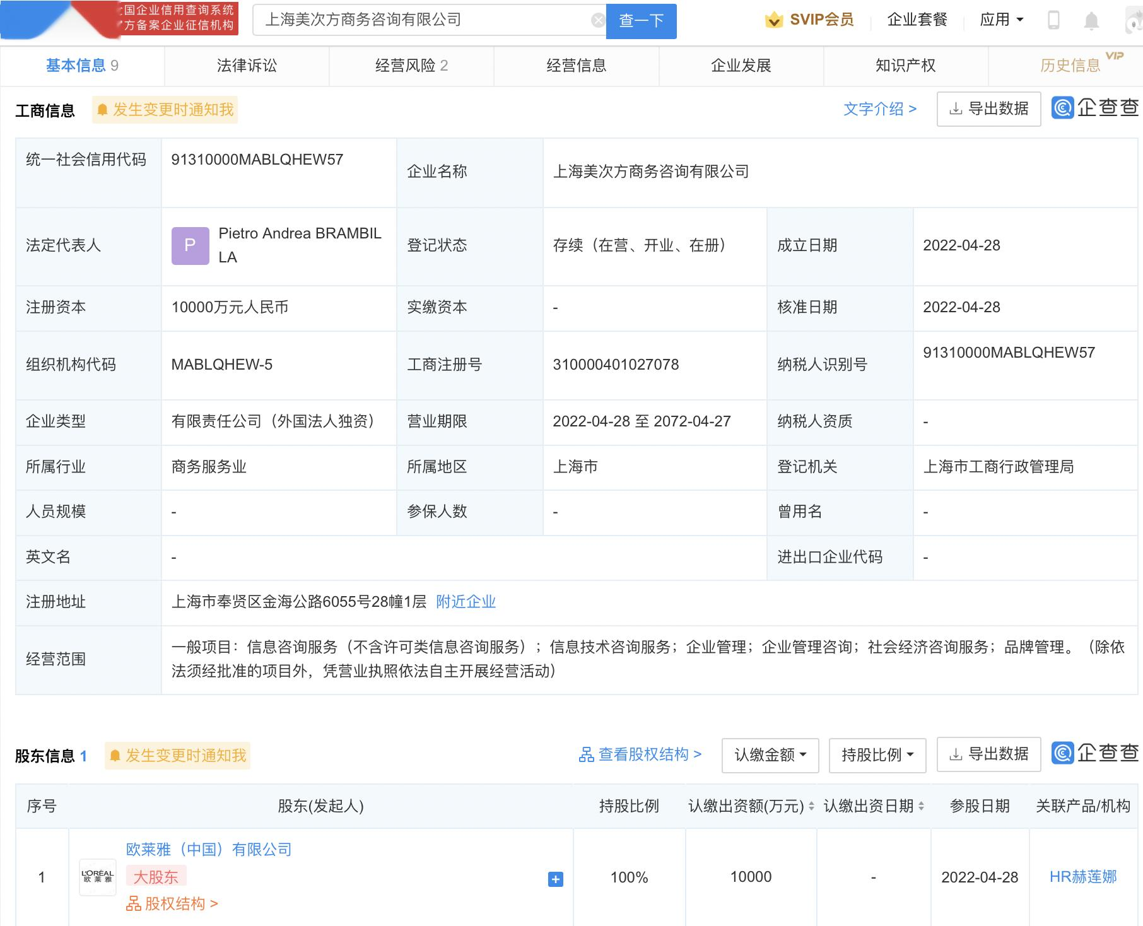Enable 发生变更时通知我 for 工商信息
1143x926 pixels.
point(165,109)
